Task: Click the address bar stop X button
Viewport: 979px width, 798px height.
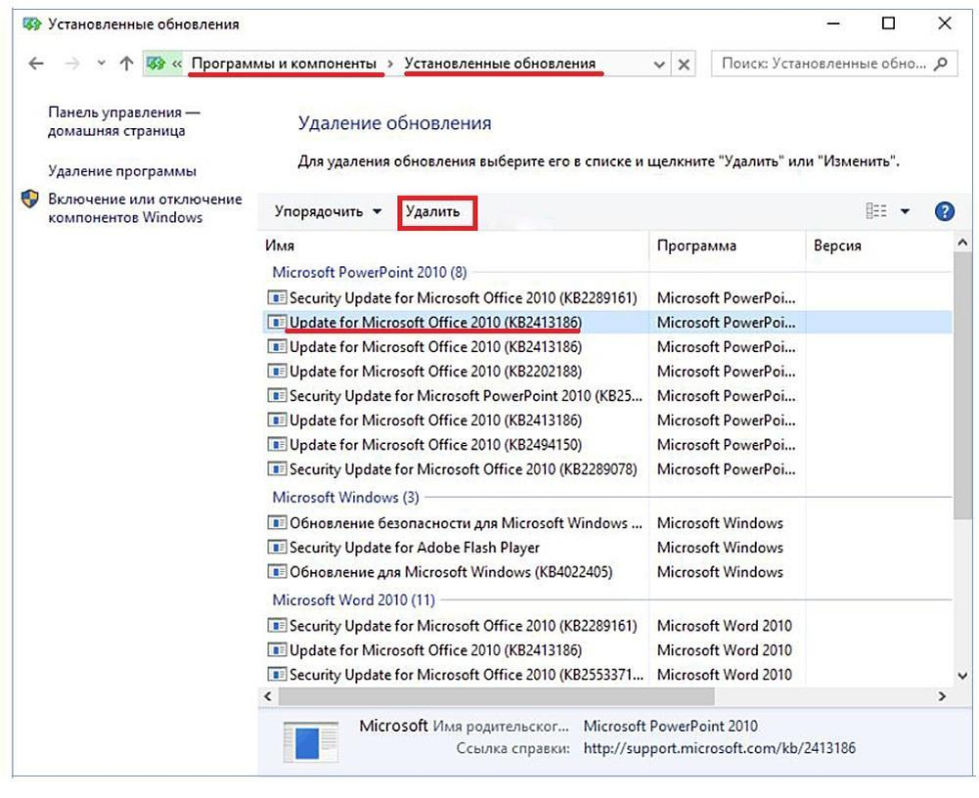Action: (x=684, y=65)
